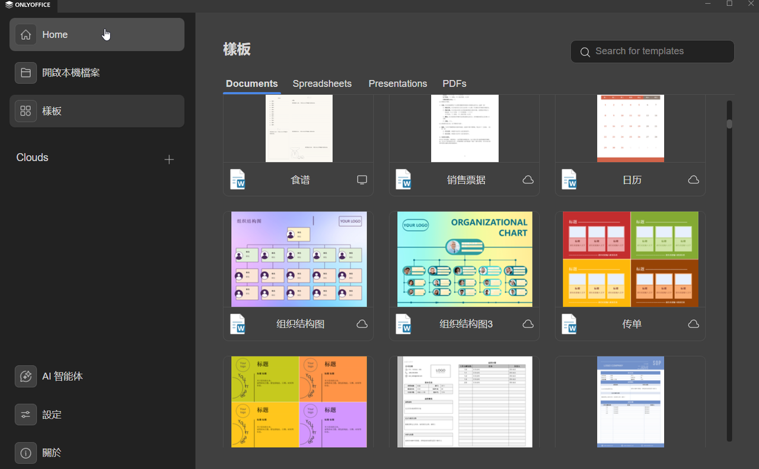The width and height of the screenshot is (759, 469).
Task: Open AI 智能体 agent icon
Action: pyautogui.click(x=25, y=376)
